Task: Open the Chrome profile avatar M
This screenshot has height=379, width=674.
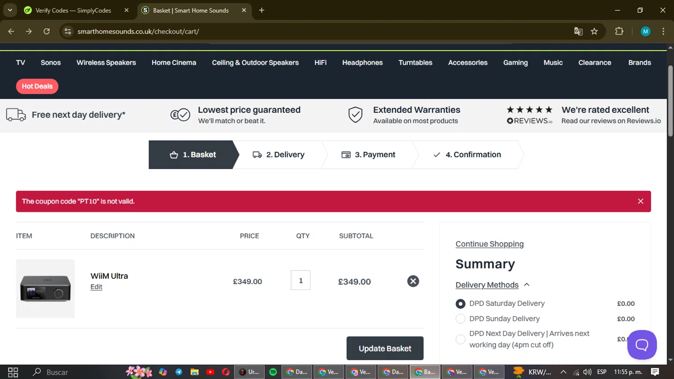Action: (x=646, y=31)
